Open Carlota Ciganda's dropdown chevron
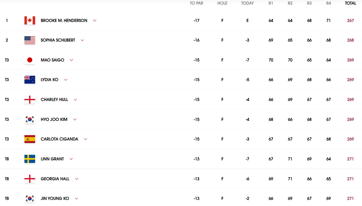The image size is (362, 206). [86, 139]
